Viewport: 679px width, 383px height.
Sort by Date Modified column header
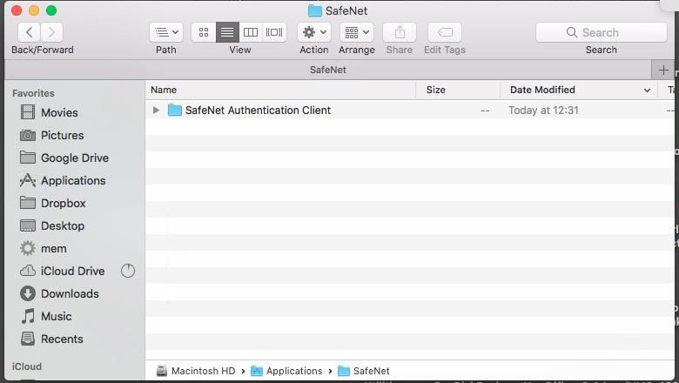pyautogui.click(x=578, y=90)
